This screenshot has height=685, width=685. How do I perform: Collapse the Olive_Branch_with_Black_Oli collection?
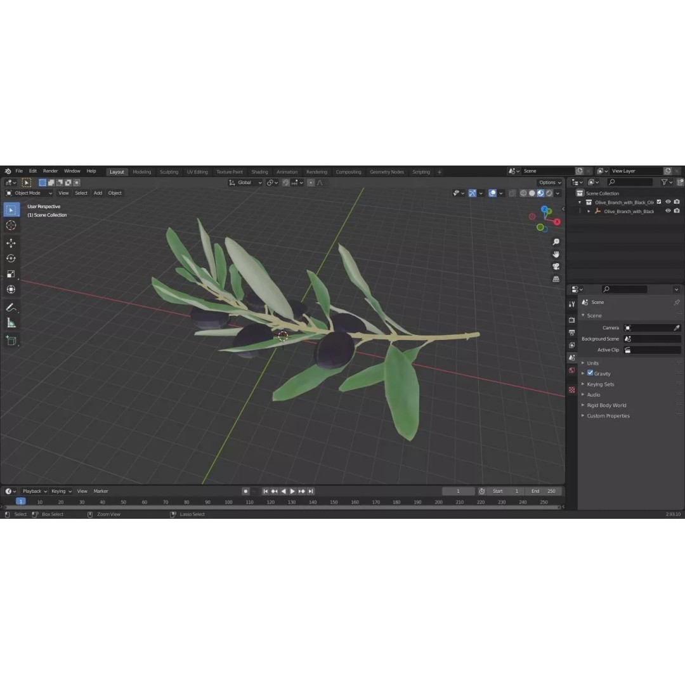[580, 202]
